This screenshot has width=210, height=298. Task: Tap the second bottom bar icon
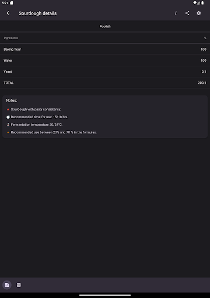pos(19,285)
